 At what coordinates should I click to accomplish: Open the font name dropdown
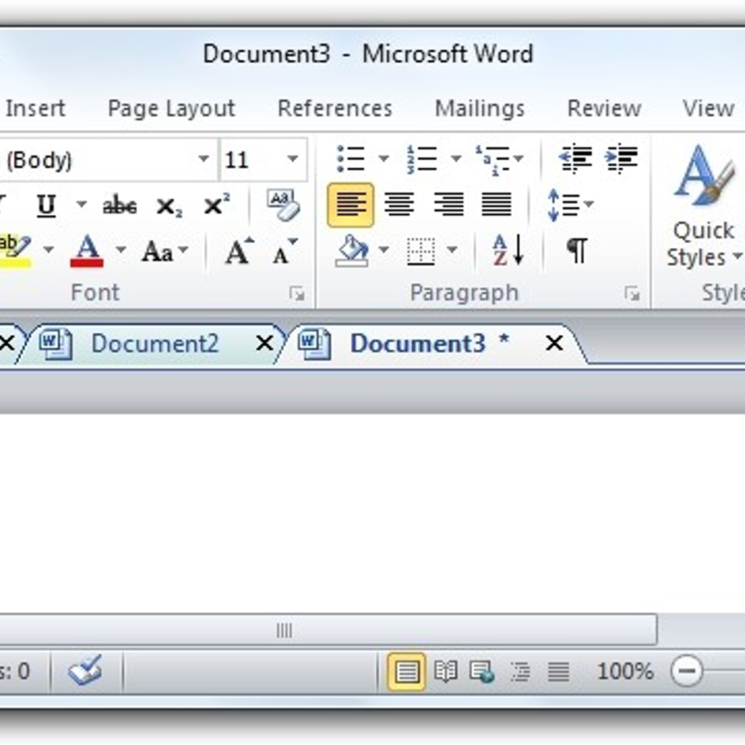(203, 160)
